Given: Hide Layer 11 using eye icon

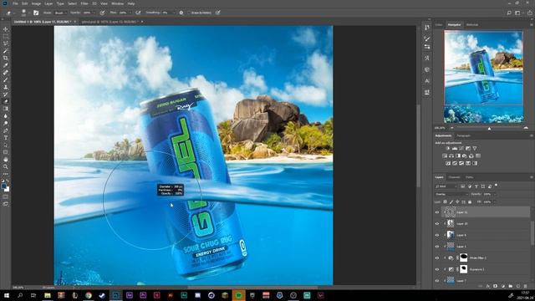Looking at the screenshot, I should (437, 212).
